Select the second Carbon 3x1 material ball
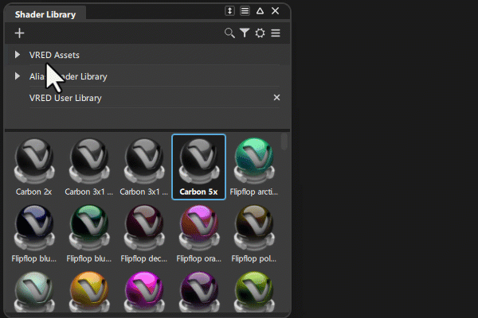Image resolution: width=478 pixels, height=318 pixels. 144,160
